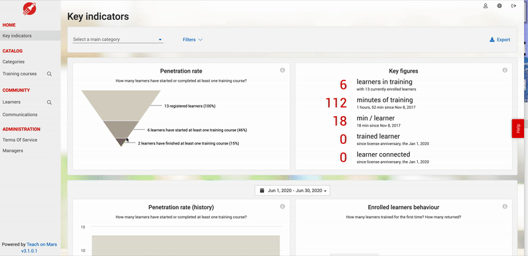Open the Jun 1, 2020 - Jun 30, 2020 date picker
The height and width of the screenshot is (256, 528).
[292, 191]
